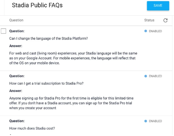174x136 pixels.
Task: Click the Question column header
Action: coord(16,20)
